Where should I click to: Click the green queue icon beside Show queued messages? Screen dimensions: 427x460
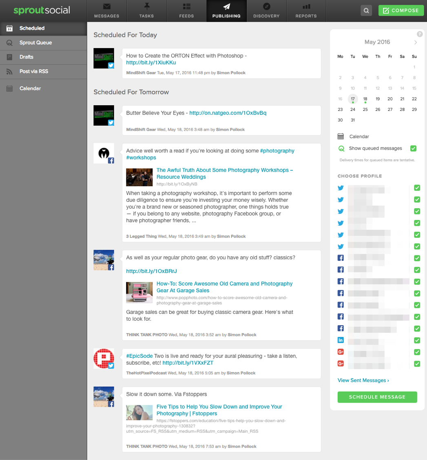[x=341, y=148]
